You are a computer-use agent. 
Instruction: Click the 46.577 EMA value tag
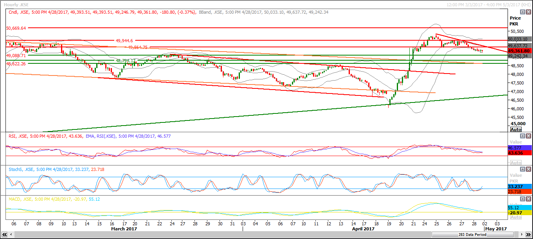pos(520,148)
